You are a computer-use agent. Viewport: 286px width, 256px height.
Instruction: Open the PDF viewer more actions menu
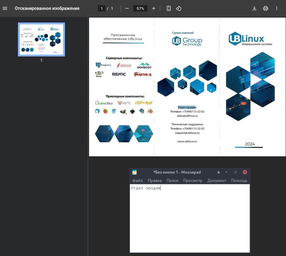coord(277,8)
